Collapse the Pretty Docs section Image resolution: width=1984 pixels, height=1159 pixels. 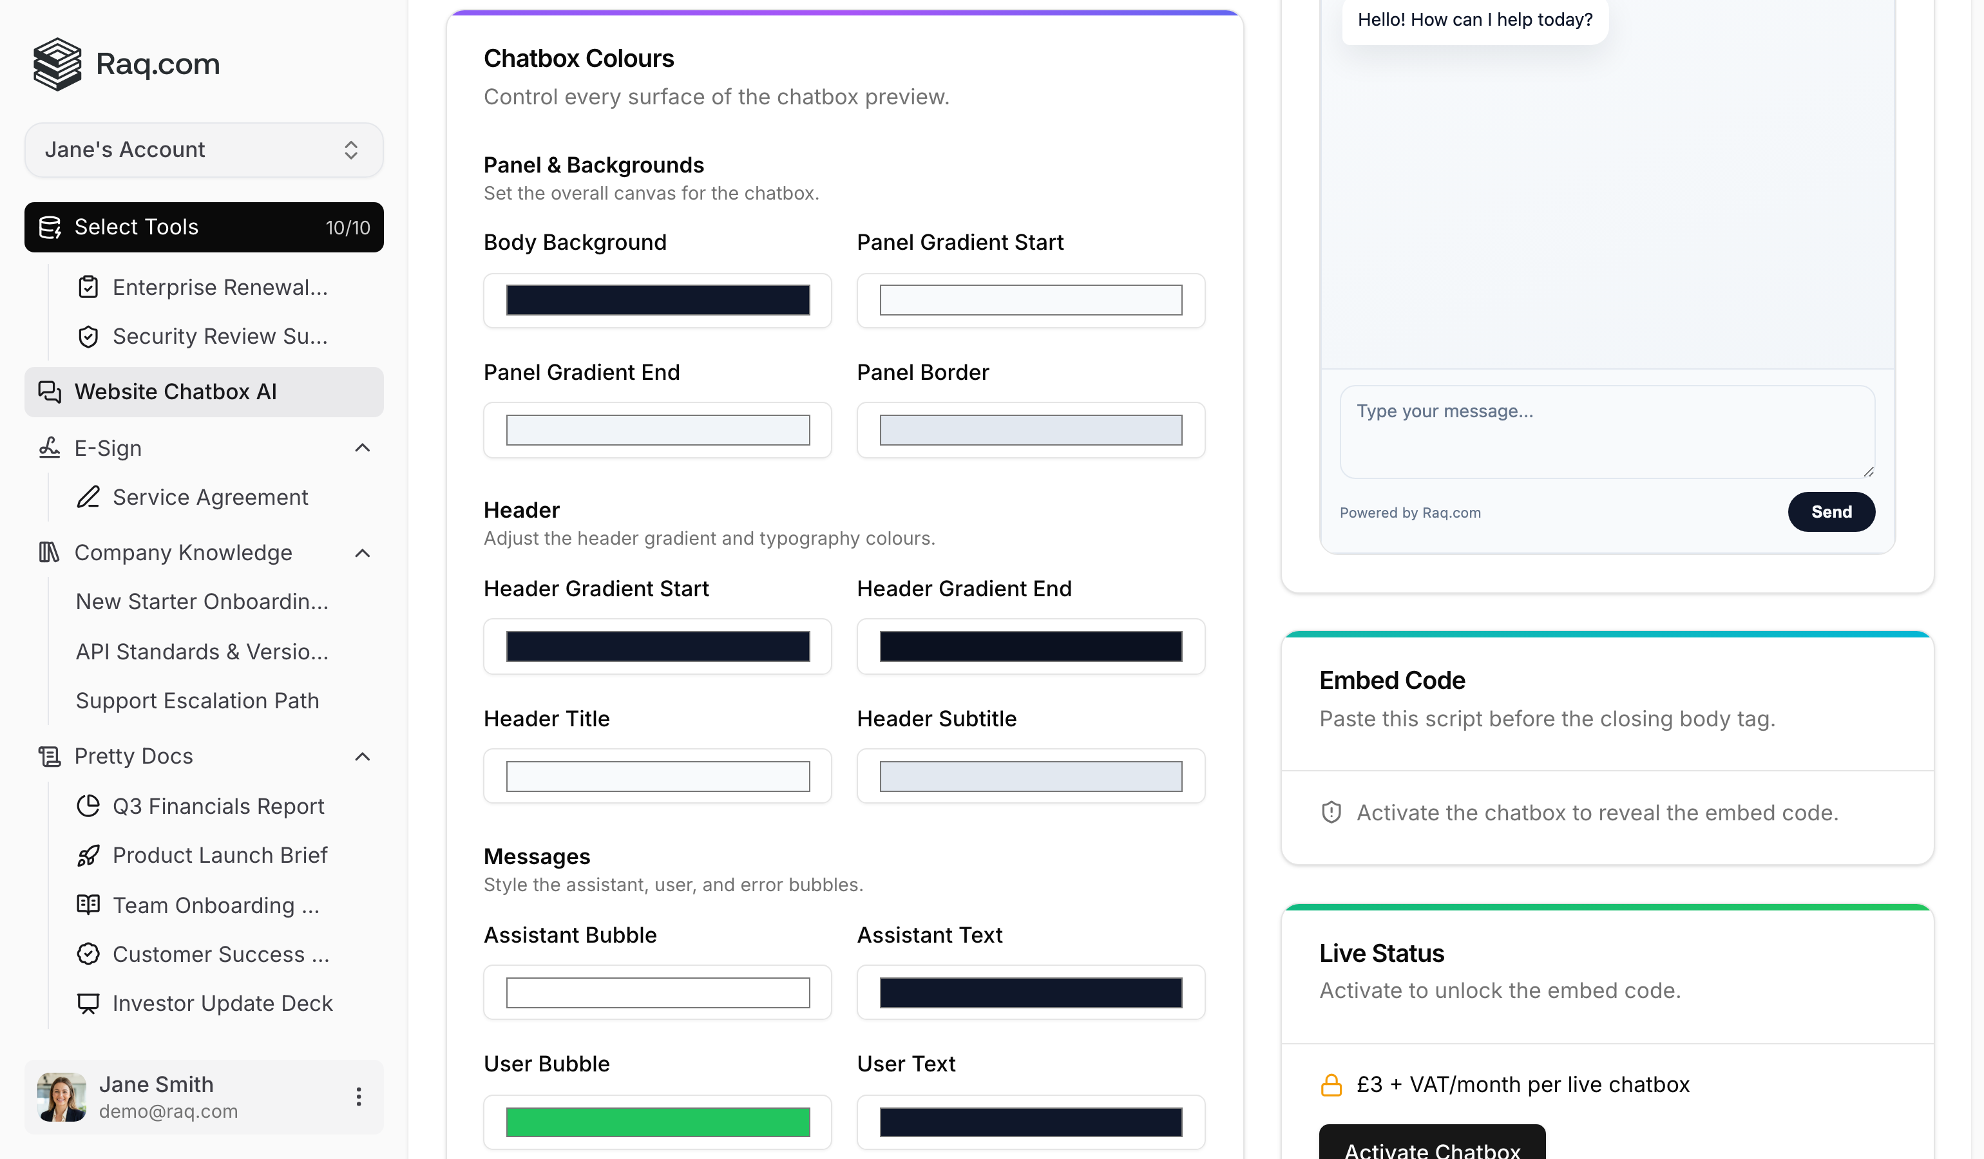point(362,756)
